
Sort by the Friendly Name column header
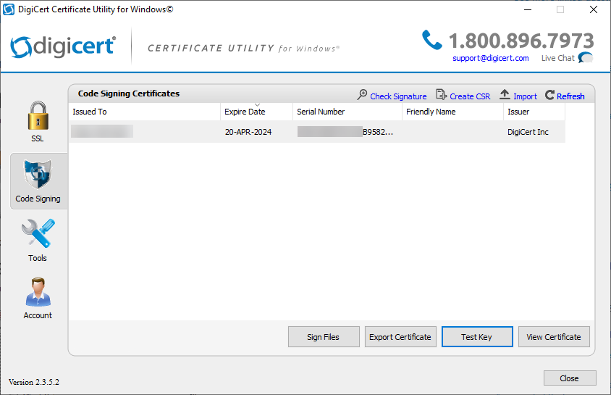coord(452,112)
